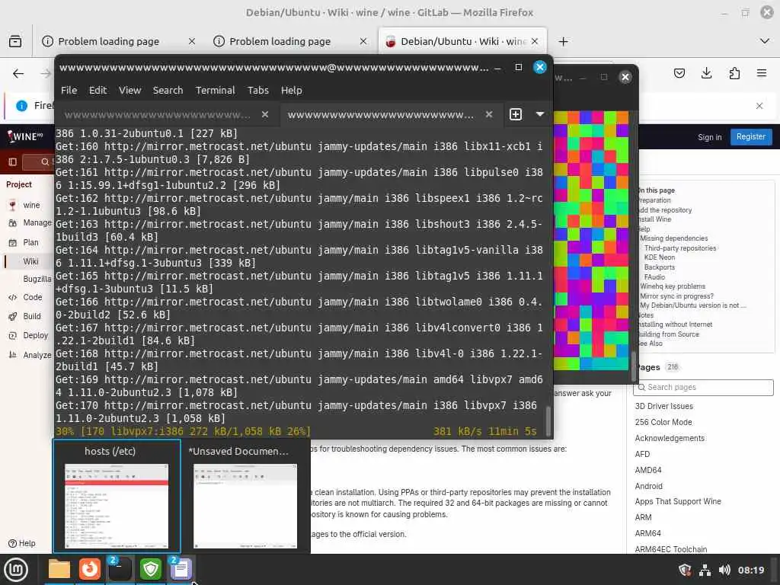The width and height of the screenshot is (780, 585).
Task: Click the WINE logo in GitLab header
Action: [25, 136]
